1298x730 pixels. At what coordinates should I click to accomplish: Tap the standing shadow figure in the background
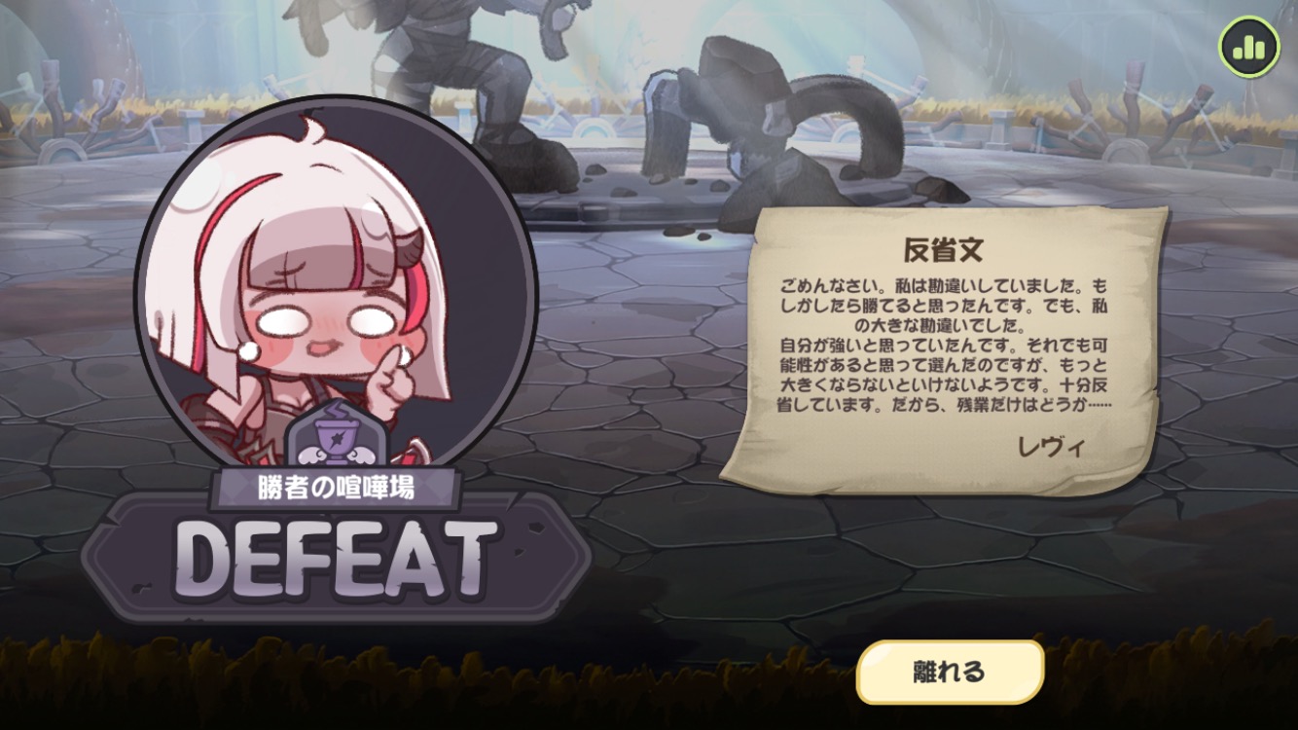click(x=477, y=88)
